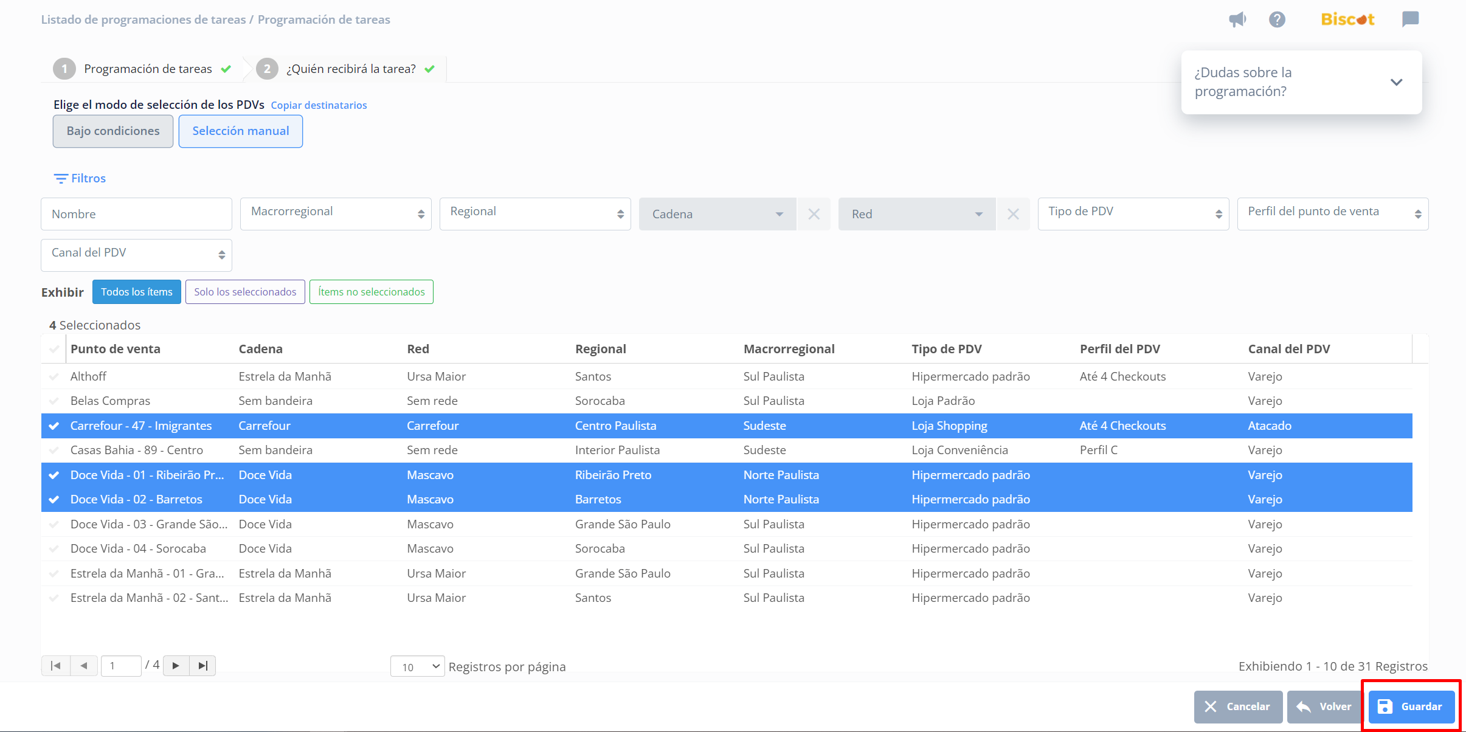Viewport: 1466px width, 732px height.
Task: Click the megaphone announcements icon
Action: (1237, 19)
